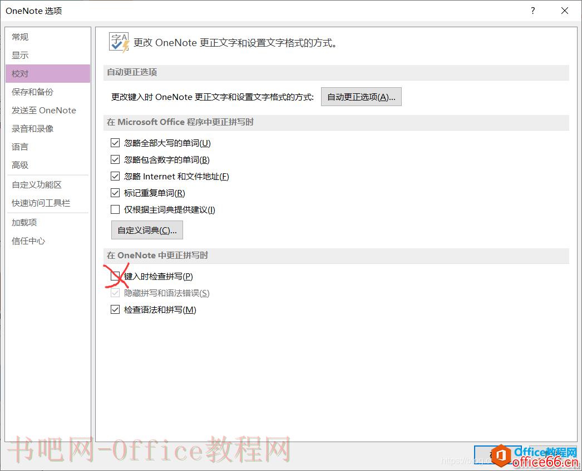Click the 在 OneNote 中更正拼写时 section heading
The width and height of the screenshot is (582, 471).
pyautogui.click(x=157, y=255)
